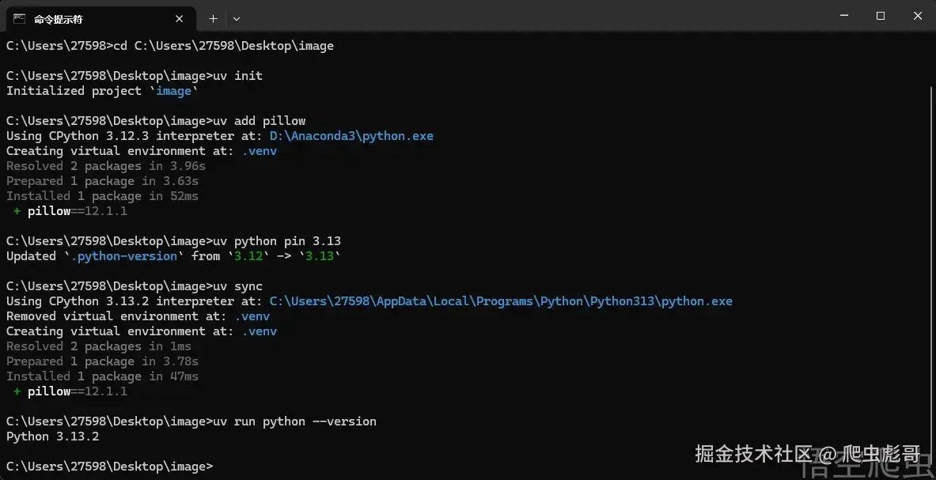The height and width of the screenshot is (480, 936).
Task: Click 'Resolved 2 packages in 3.96s' line
Action: [106, 166]
